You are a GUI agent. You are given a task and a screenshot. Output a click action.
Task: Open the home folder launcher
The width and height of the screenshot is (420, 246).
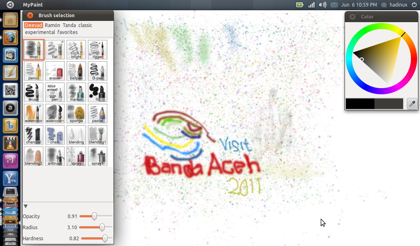10,20
